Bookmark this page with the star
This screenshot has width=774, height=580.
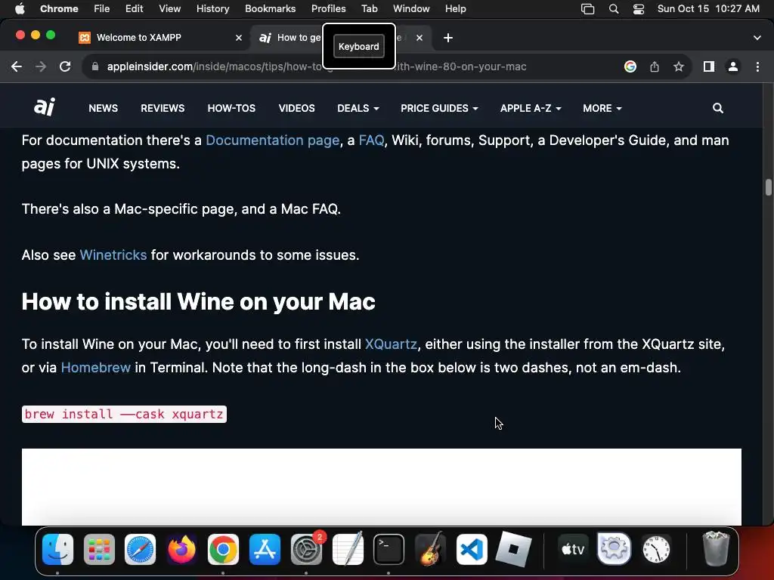point(679,66)
